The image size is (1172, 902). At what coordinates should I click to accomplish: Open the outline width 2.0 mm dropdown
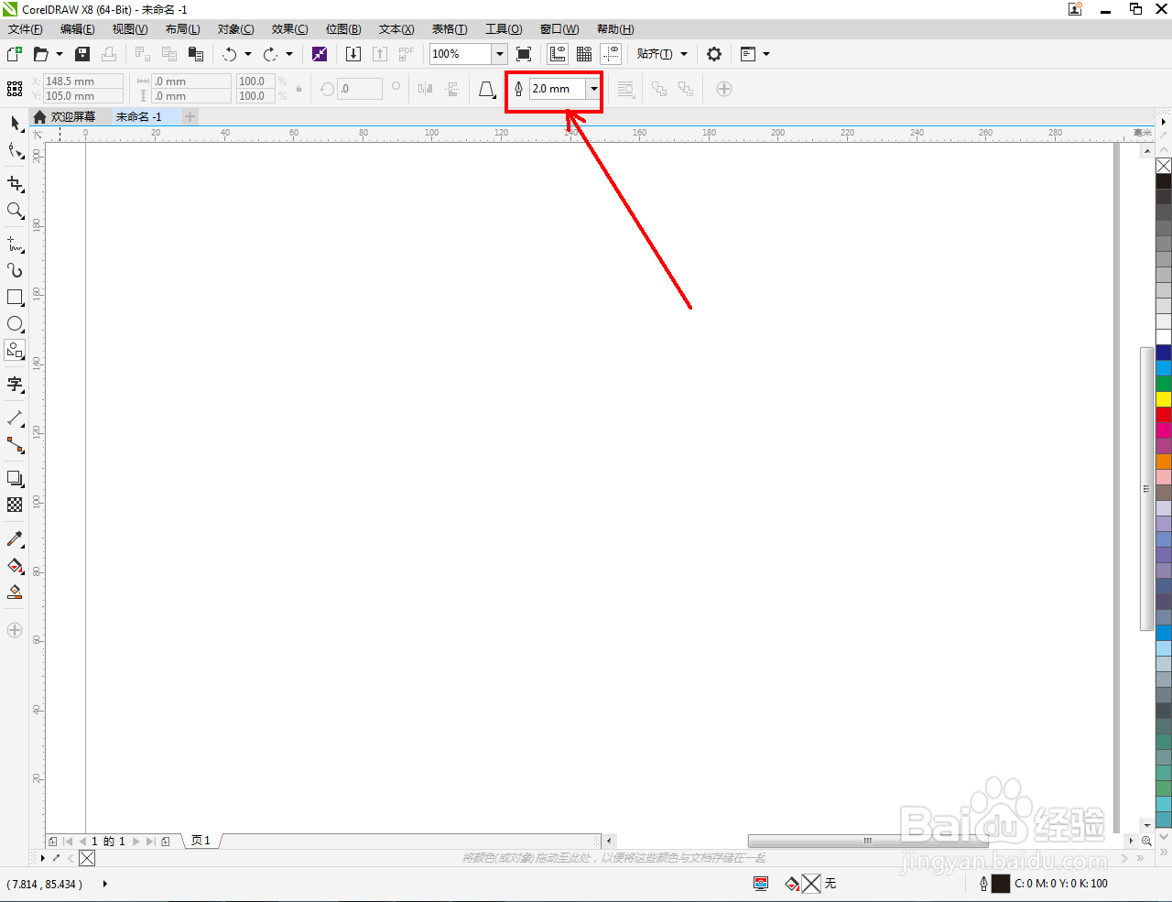point(594,89)
